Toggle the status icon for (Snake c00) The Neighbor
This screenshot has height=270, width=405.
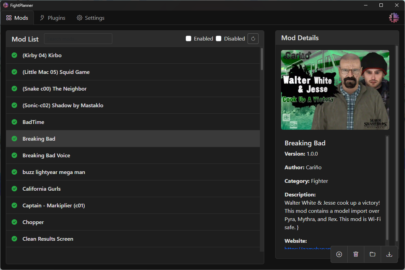14,89
